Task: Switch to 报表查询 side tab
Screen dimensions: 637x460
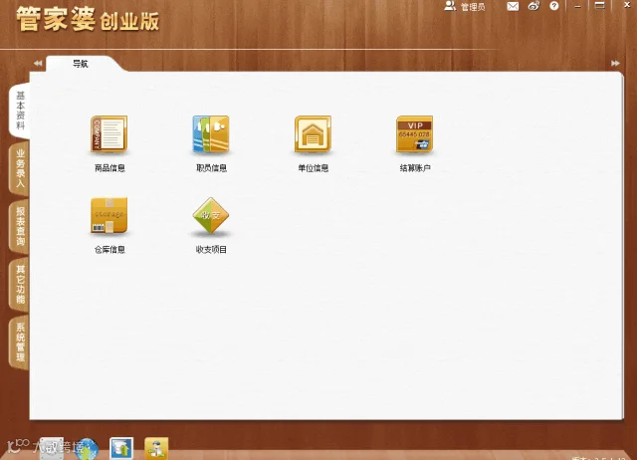Action: click(x=20, y=226)
